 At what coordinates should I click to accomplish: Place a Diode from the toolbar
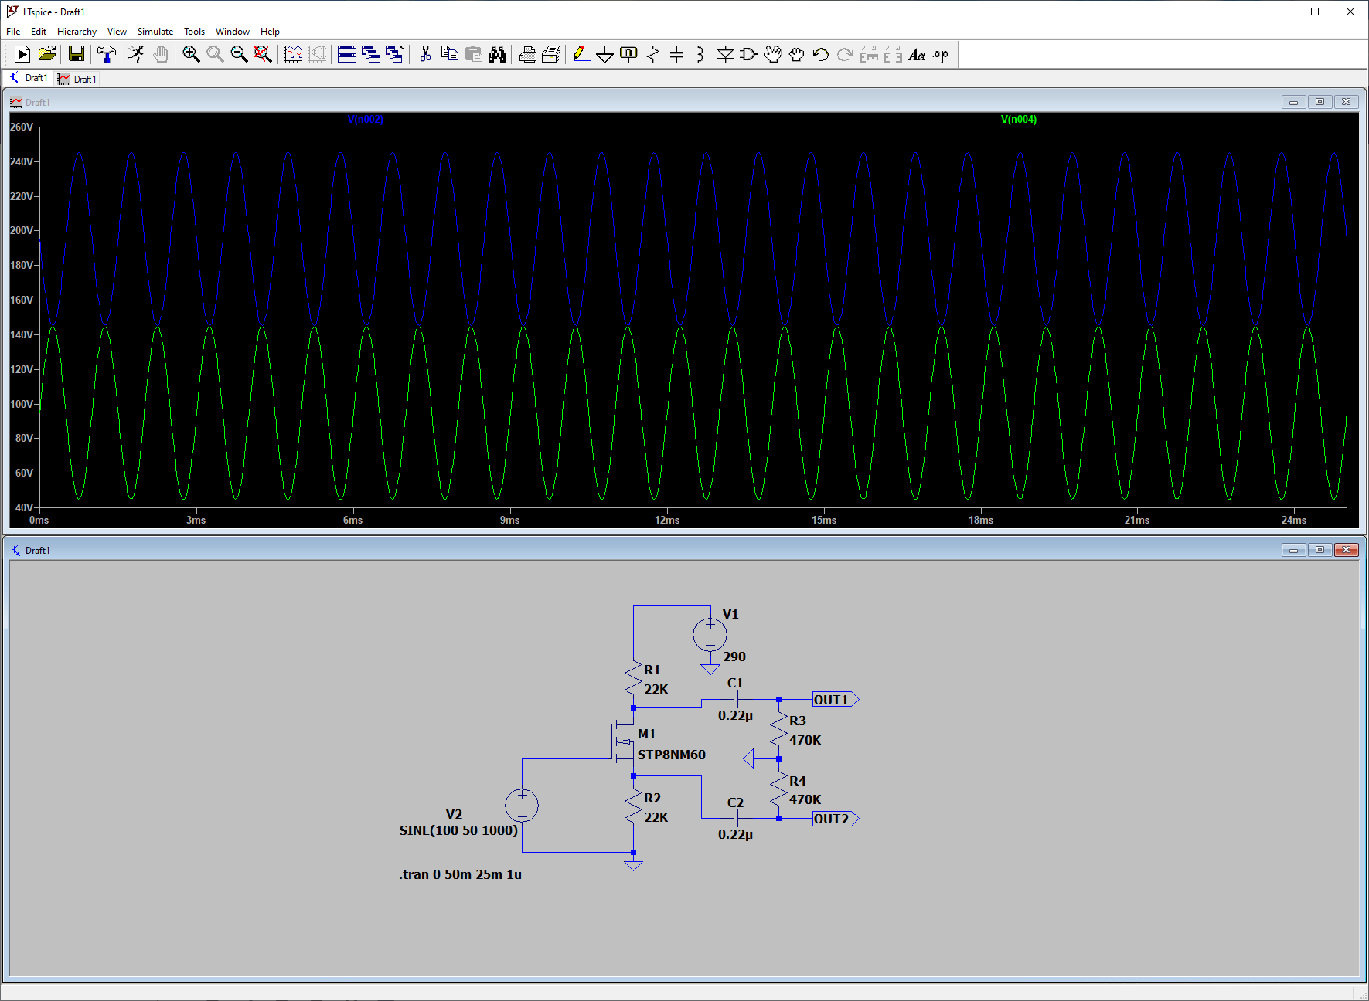(725, 54)
